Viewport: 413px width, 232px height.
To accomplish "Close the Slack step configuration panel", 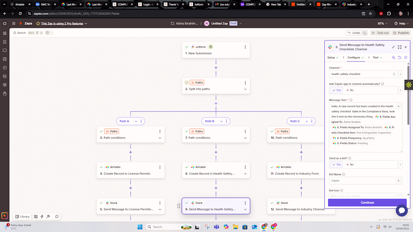I will (405, 47).
